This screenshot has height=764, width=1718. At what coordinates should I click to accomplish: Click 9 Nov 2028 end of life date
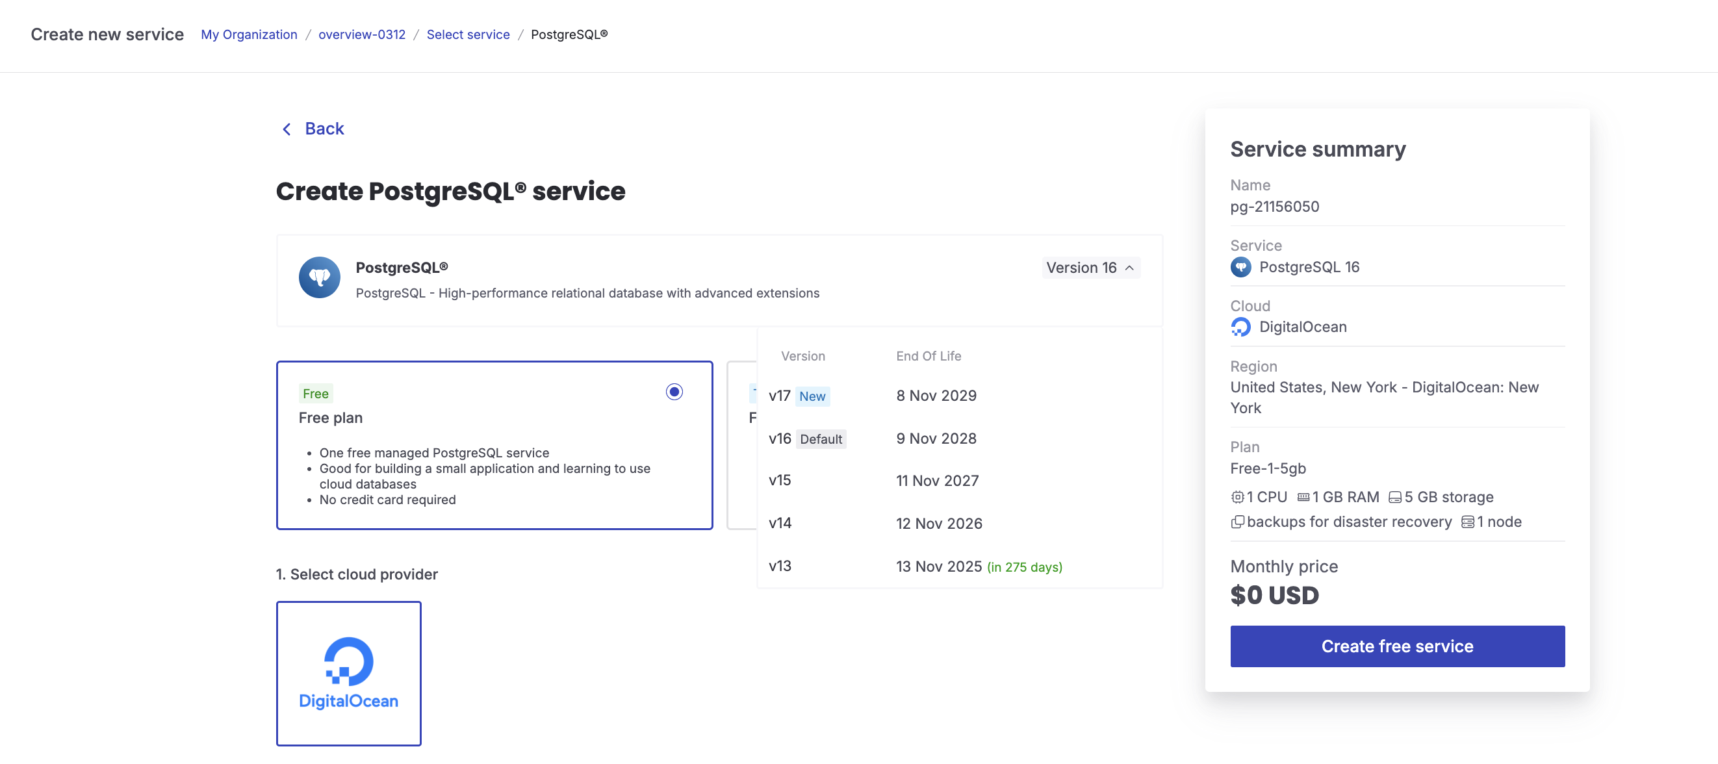[x=936, y=438]
